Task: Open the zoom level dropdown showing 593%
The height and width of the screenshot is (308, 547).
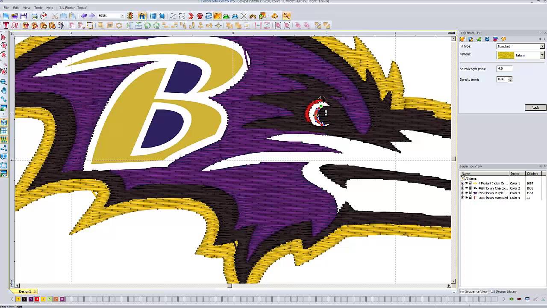Action: pos(122,16)
